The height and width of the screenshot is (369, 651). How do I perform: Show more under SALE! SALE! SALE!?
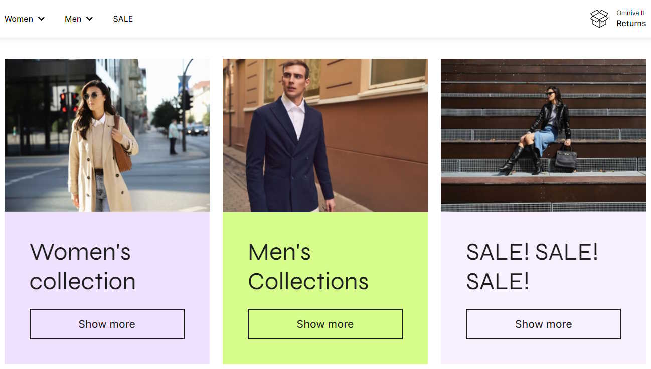(x=543, y=324)
